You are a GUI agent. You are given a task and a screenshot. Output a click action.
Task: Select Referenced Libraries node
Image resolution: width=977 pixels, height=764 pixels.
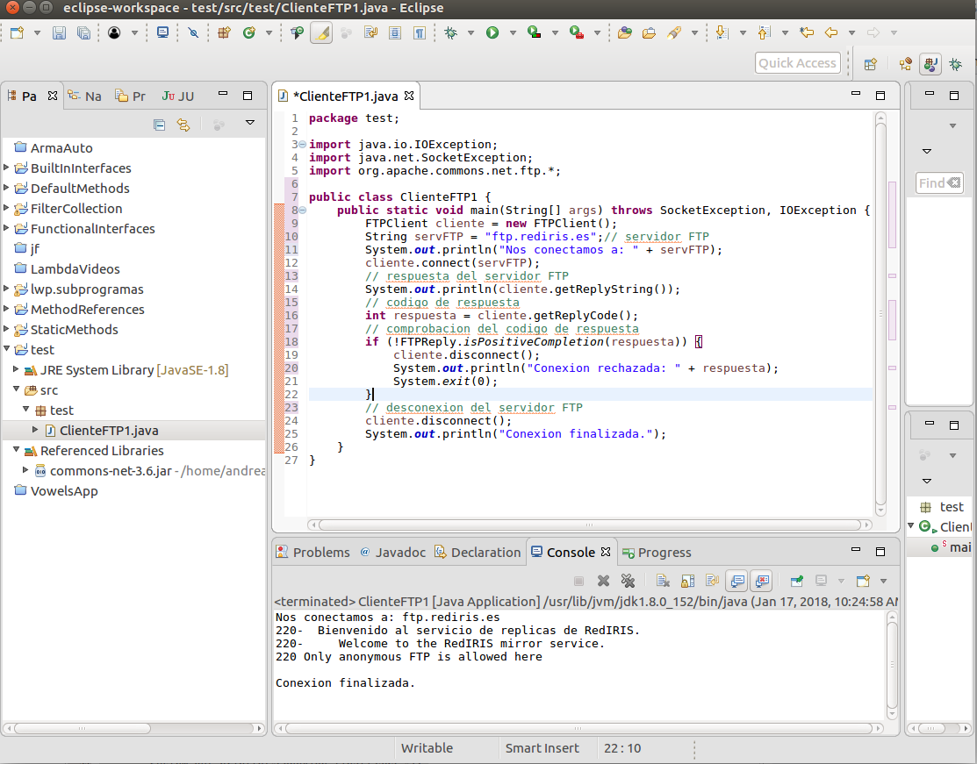tap(102, 450)
